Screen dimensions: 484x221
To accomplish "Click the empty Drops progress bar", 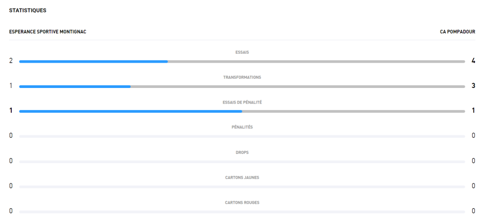I will click(242, 161).
